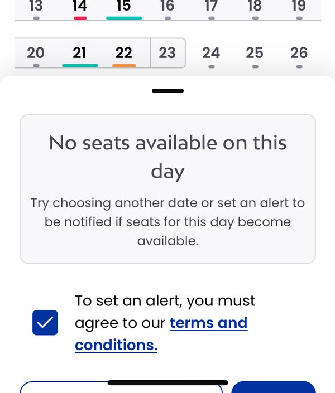335x393 pixels.
Task: Select date 15 with green indicator
Action: click(x=124, y=9)
